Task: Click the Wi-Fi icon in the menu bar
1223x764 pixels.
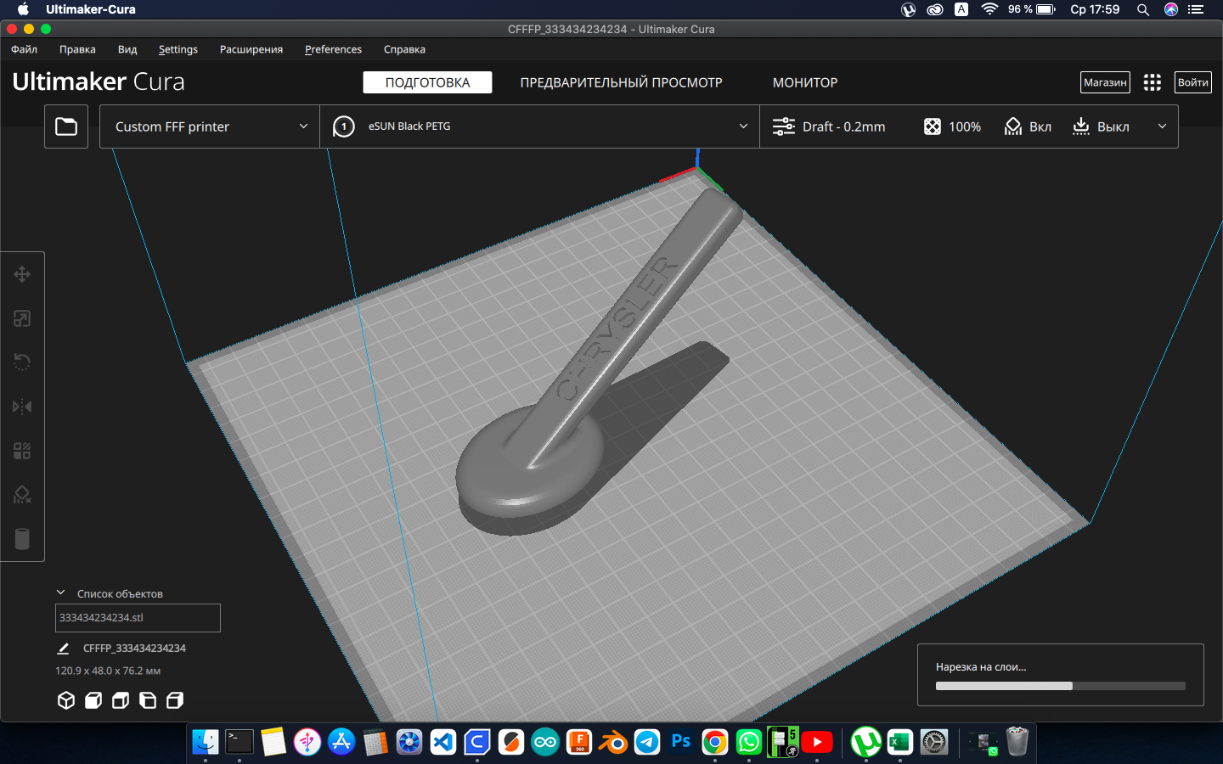Action: click(x=989, y=9)
